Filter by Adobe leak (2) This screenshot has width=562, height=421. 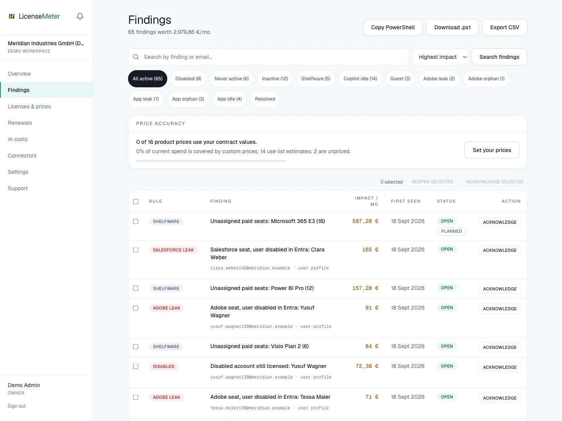[439, 79]
